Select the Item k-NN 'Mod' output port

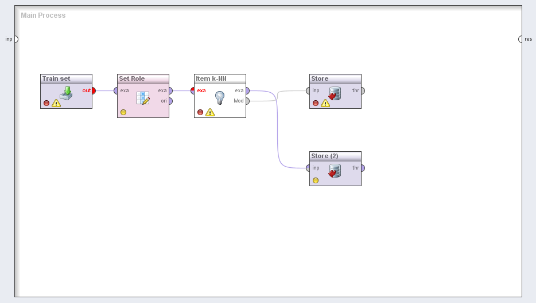pyautogui.click(x=247, y=101)
